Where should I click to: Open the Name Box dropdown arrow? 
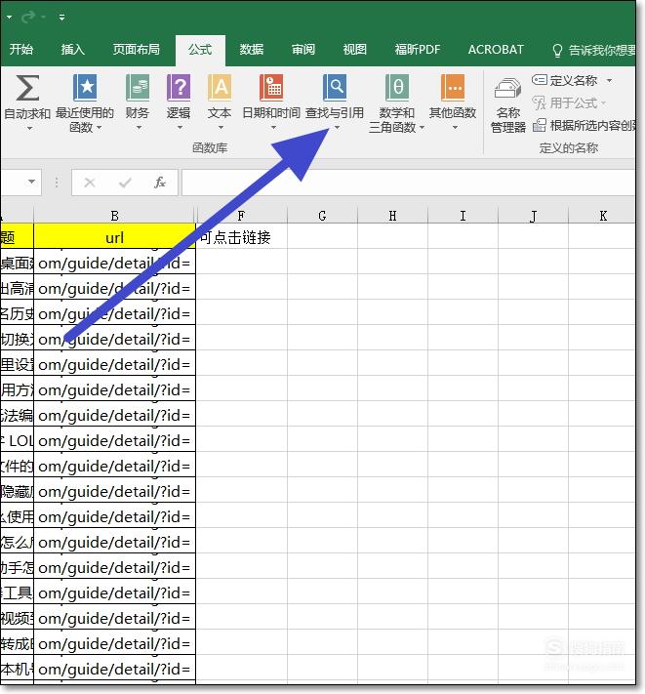point(31,182)
